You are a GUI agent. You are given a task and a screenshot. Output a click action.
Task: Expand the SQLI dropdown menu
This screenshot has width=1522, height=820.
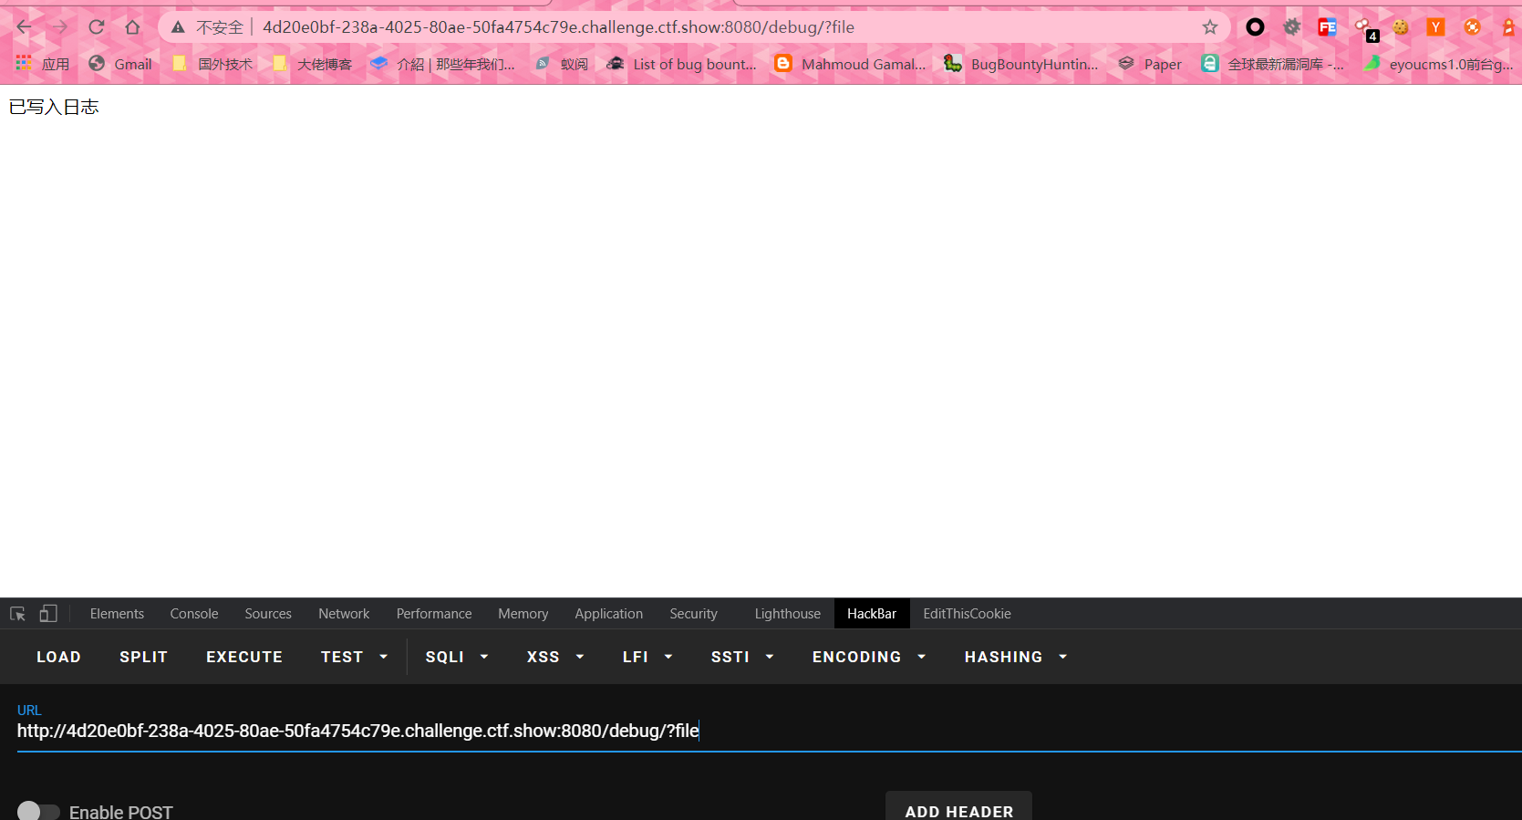(457, 657)
